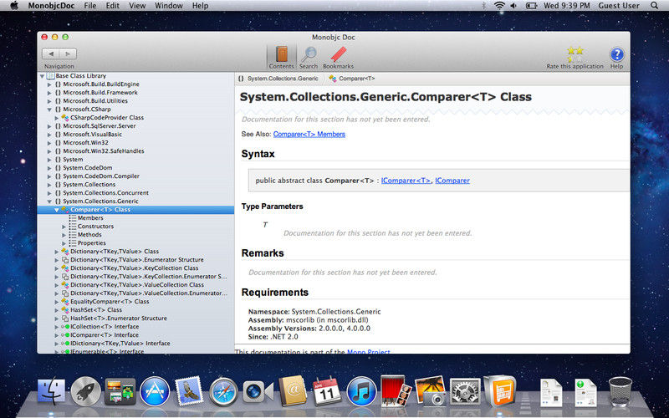Open Mail stamp icon in Dock
The height and width of the screenshot is (418, 669).
(x=189, y=390)
